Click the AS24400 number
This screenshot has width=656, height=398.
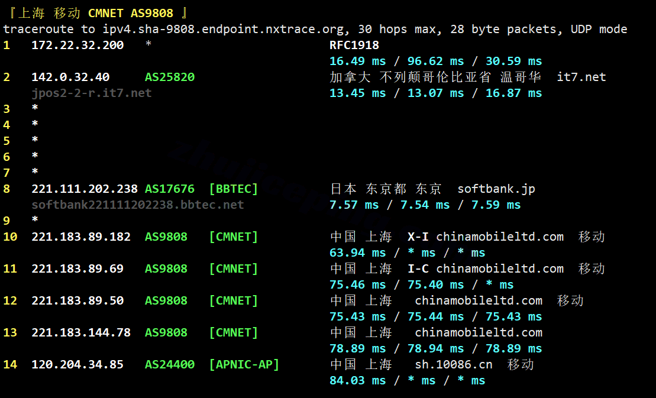[x=169, y=364]
